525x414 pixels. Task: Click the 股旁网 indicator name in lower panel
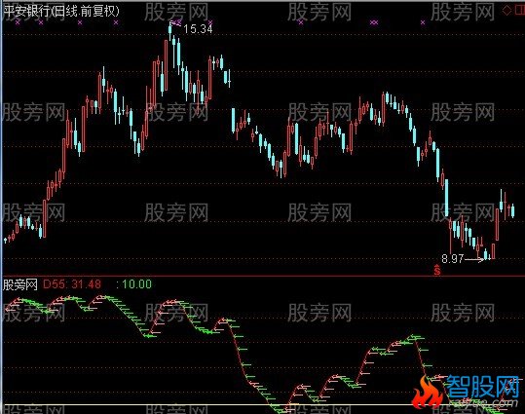click(x=20, y=284)
